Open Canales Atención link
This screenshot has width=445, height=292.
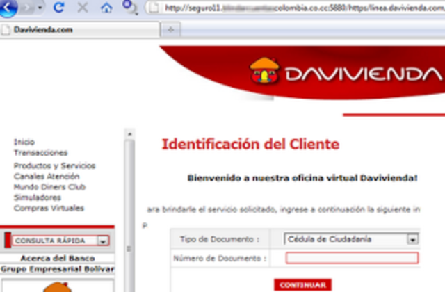47,176
